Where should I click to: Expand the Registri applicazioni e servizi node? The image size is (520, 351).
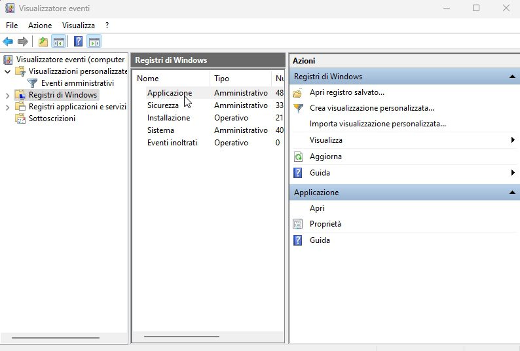(x=8, y=107)
